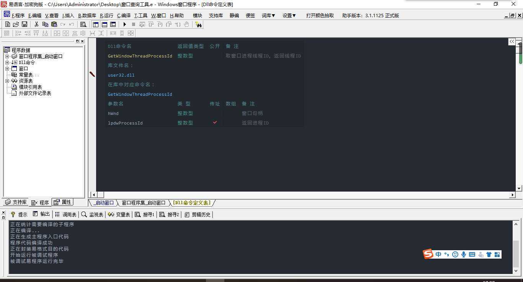
Task: Open the Sogou emoji face icon
Action: [455, 254]
